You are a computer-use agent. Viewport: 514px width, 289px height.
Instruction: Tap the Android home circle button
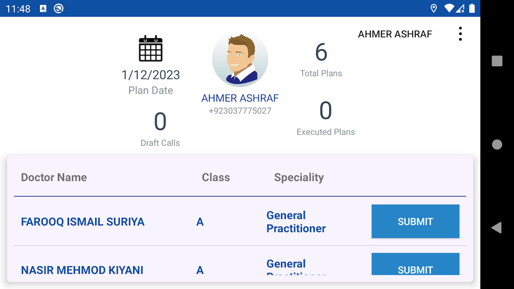click(x=497, y=144)
